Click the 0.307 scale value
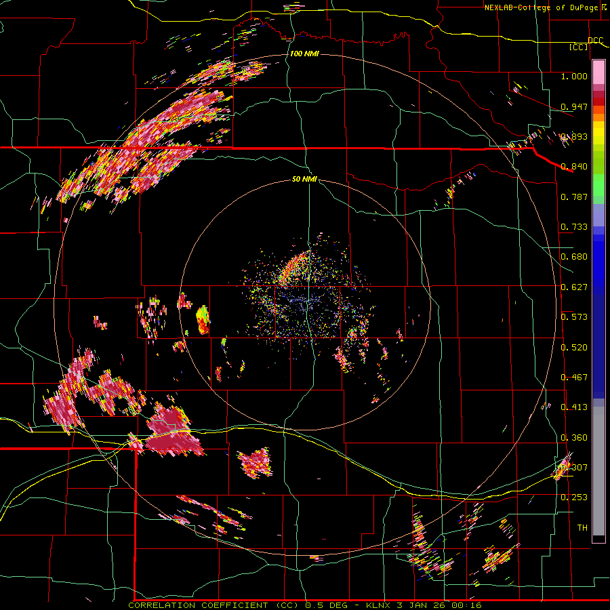The width and height of the screenshot is (610, 610). tap(574, 468)
